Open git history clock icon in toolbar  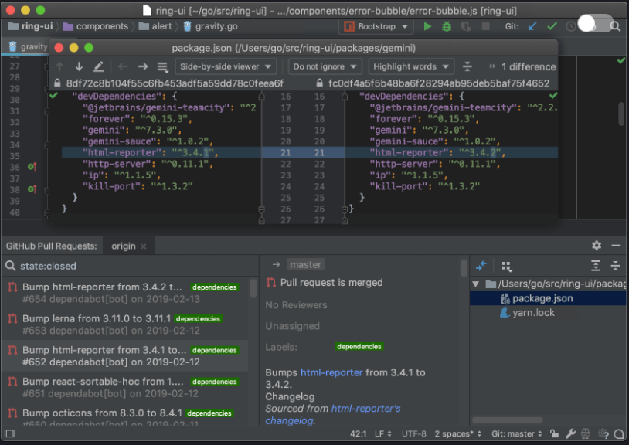[571, 26]
